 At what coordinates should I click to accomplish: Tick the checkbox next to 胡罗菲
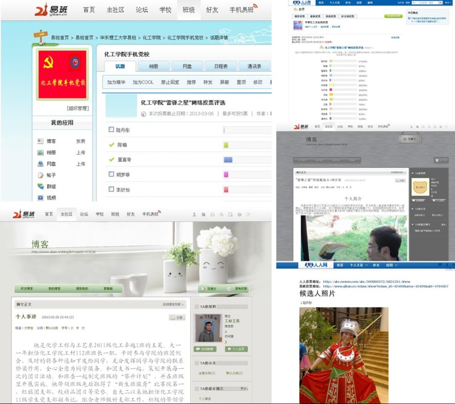click(x=111, y=174)
